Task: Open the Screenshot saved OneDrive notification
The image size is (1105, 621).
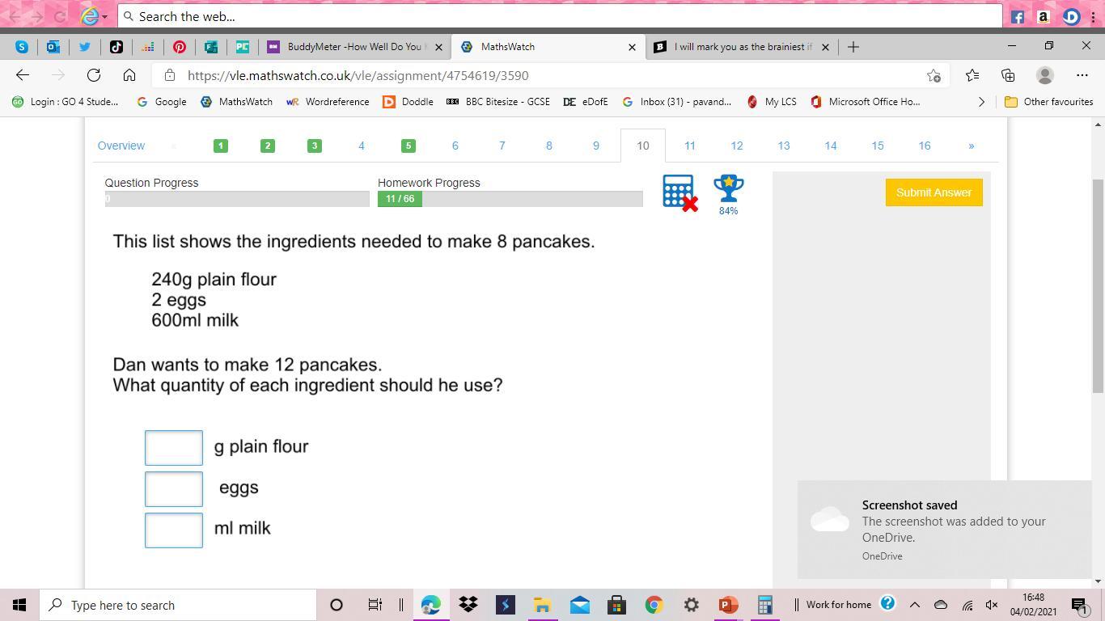Action: click(945, 530)
